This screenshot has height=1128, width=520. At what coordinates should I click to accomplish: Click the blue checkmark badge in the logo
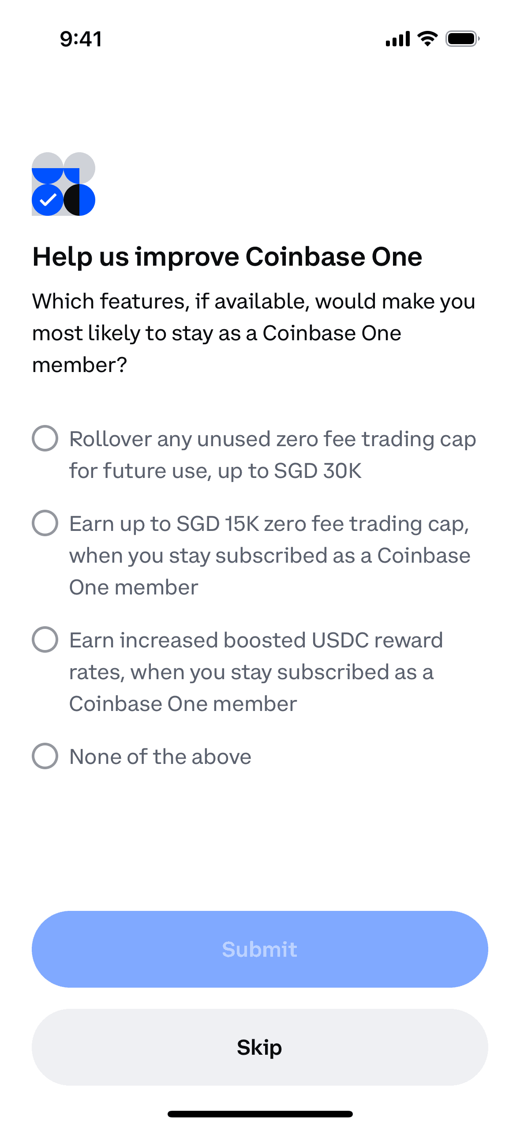pos(47,200)
